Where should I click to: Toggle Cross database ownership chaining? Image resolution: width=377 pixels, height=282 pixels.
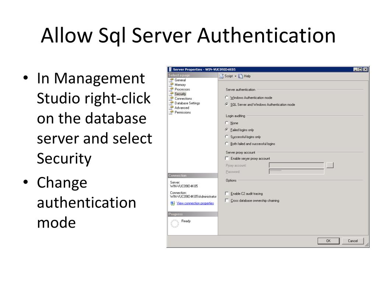click(x=227, y=200)
